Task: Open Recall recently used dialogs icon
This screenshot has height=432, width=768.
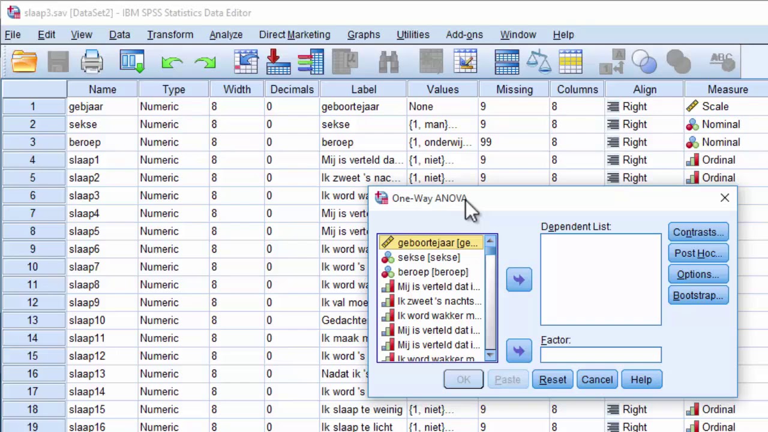Action: click(x=132, y=61)
